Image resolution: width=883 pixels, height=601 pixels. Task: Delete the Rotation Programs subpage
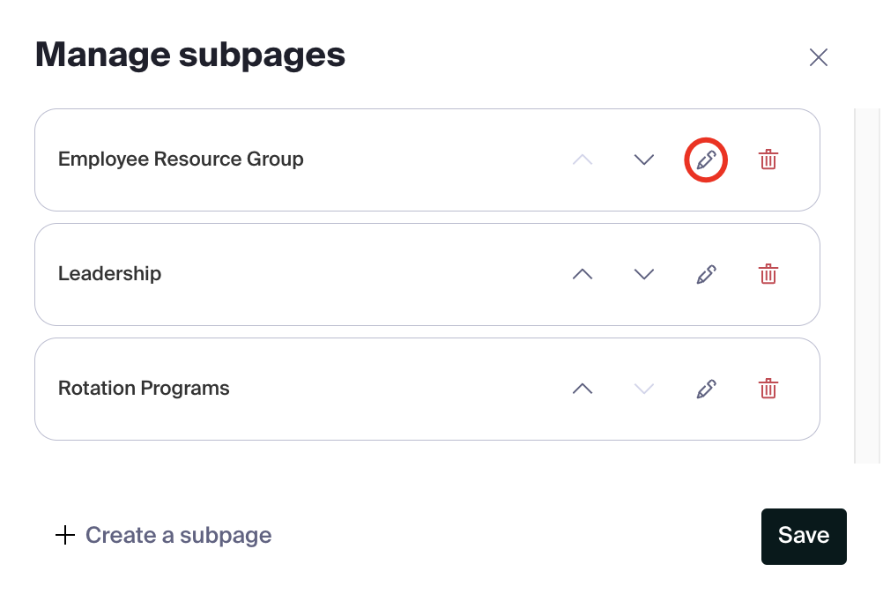768,388
